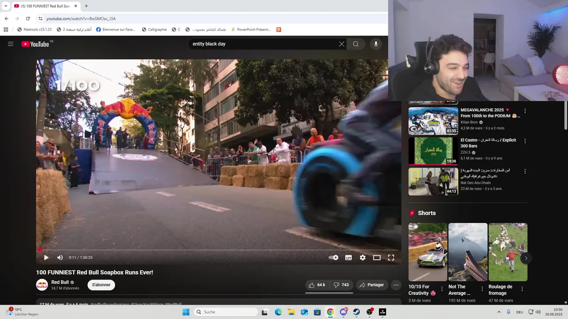Open the PowerPoint-Präsent... bookmark
Image resolution: width=568 pixels, height=319 pixels.
point(251,30)
